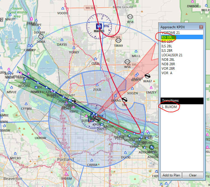
Task: Select VORDME 21 approach
Action: point(182,32)
